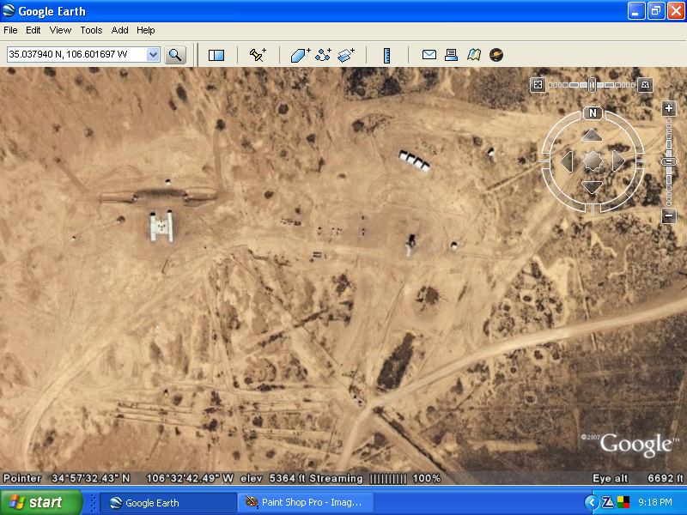Show the ruler measuring tool
Screen dimensions: 687x515
click(387, 56)
